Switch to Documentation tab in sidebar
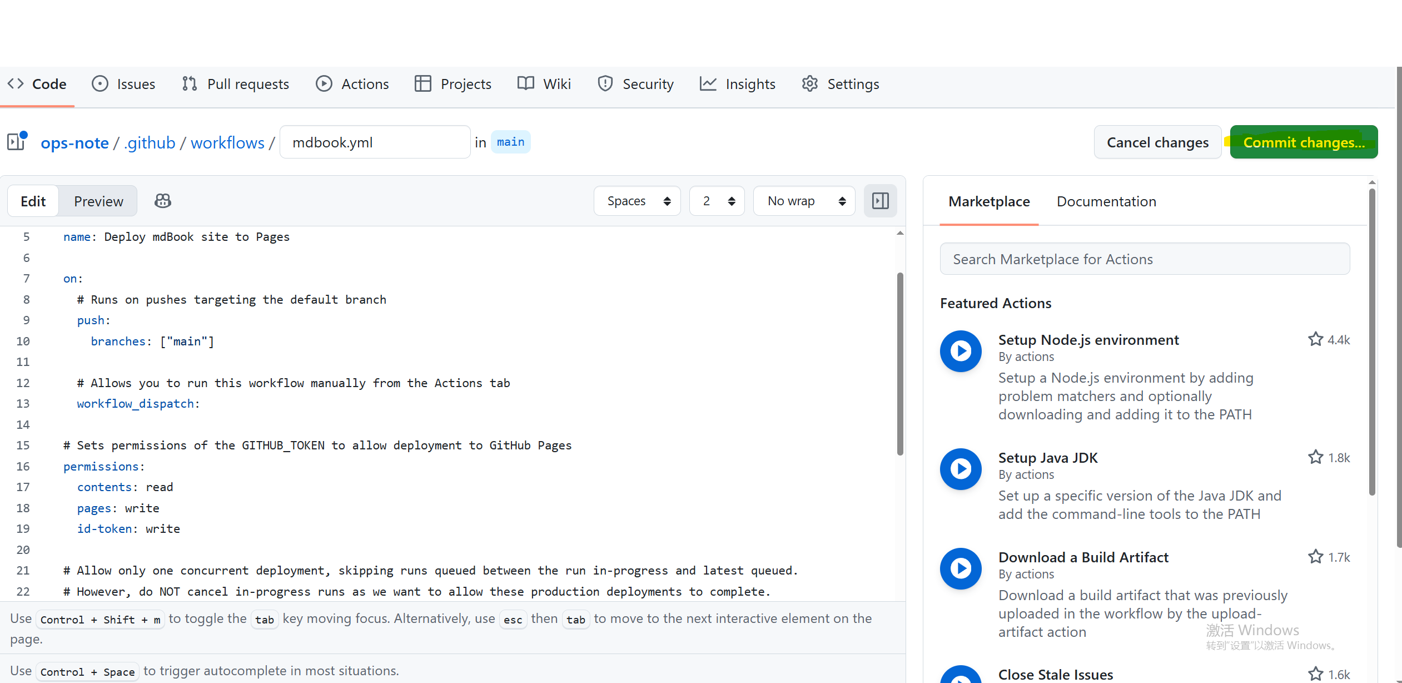The height and width of the screenshot is (683, 1402). [x=1106, y=201]
